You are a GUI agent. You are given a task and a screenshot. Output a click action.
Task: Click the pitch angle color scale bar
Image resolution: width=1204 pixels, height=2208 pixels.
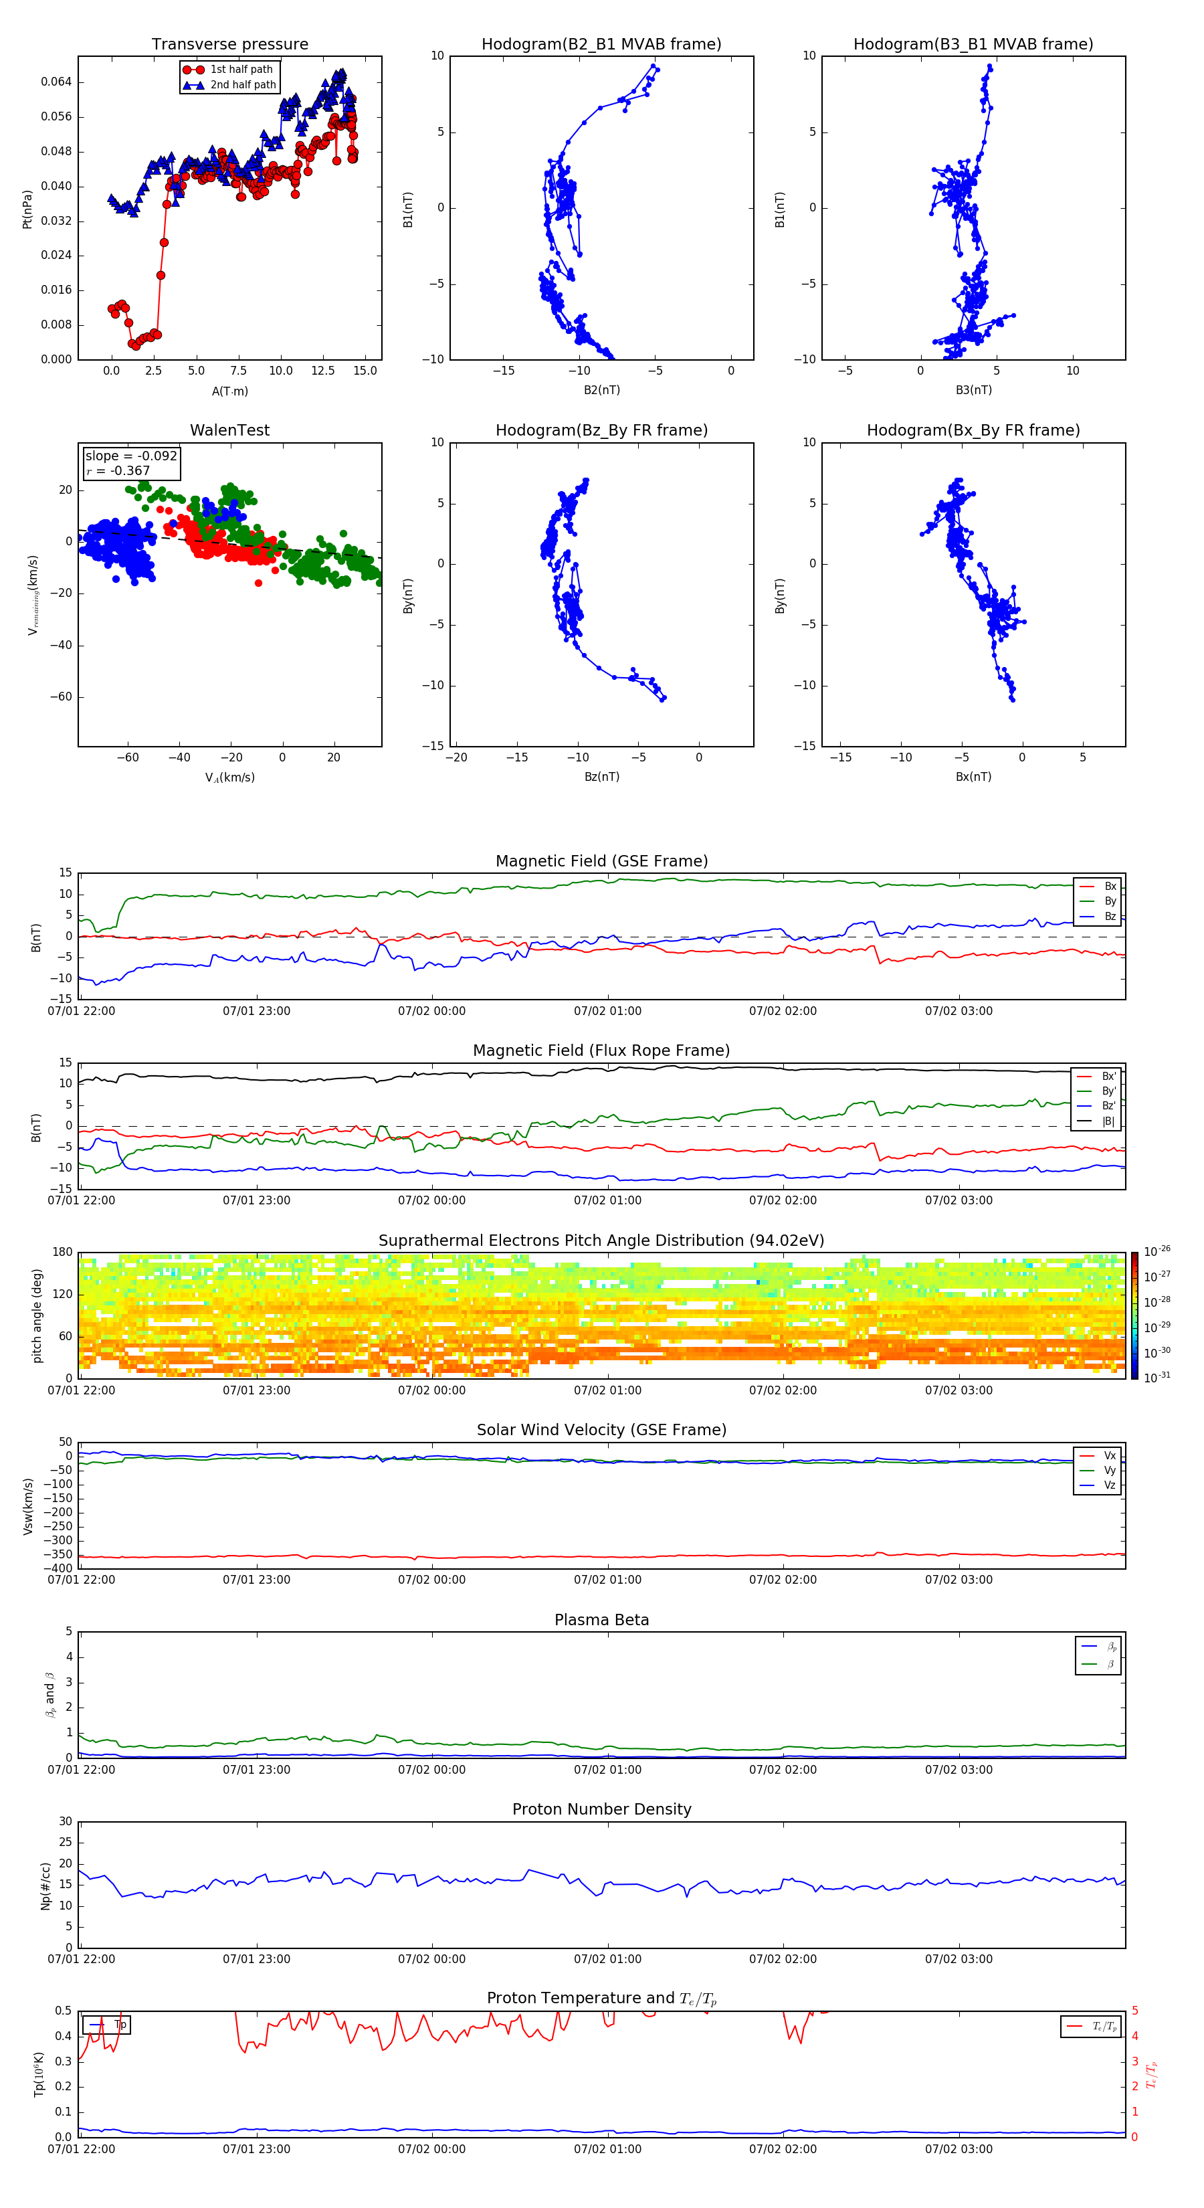(x=1134, y=1315)
